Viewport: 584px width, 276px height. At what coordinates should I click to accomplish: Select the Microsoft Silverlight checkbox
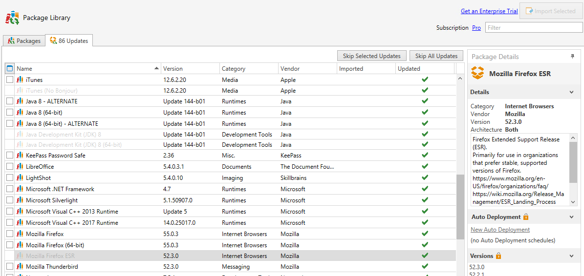tap(10, 200)
